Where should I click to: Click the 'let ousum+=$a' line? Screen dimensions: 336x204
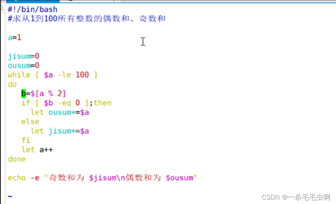[x=60, y=112]
